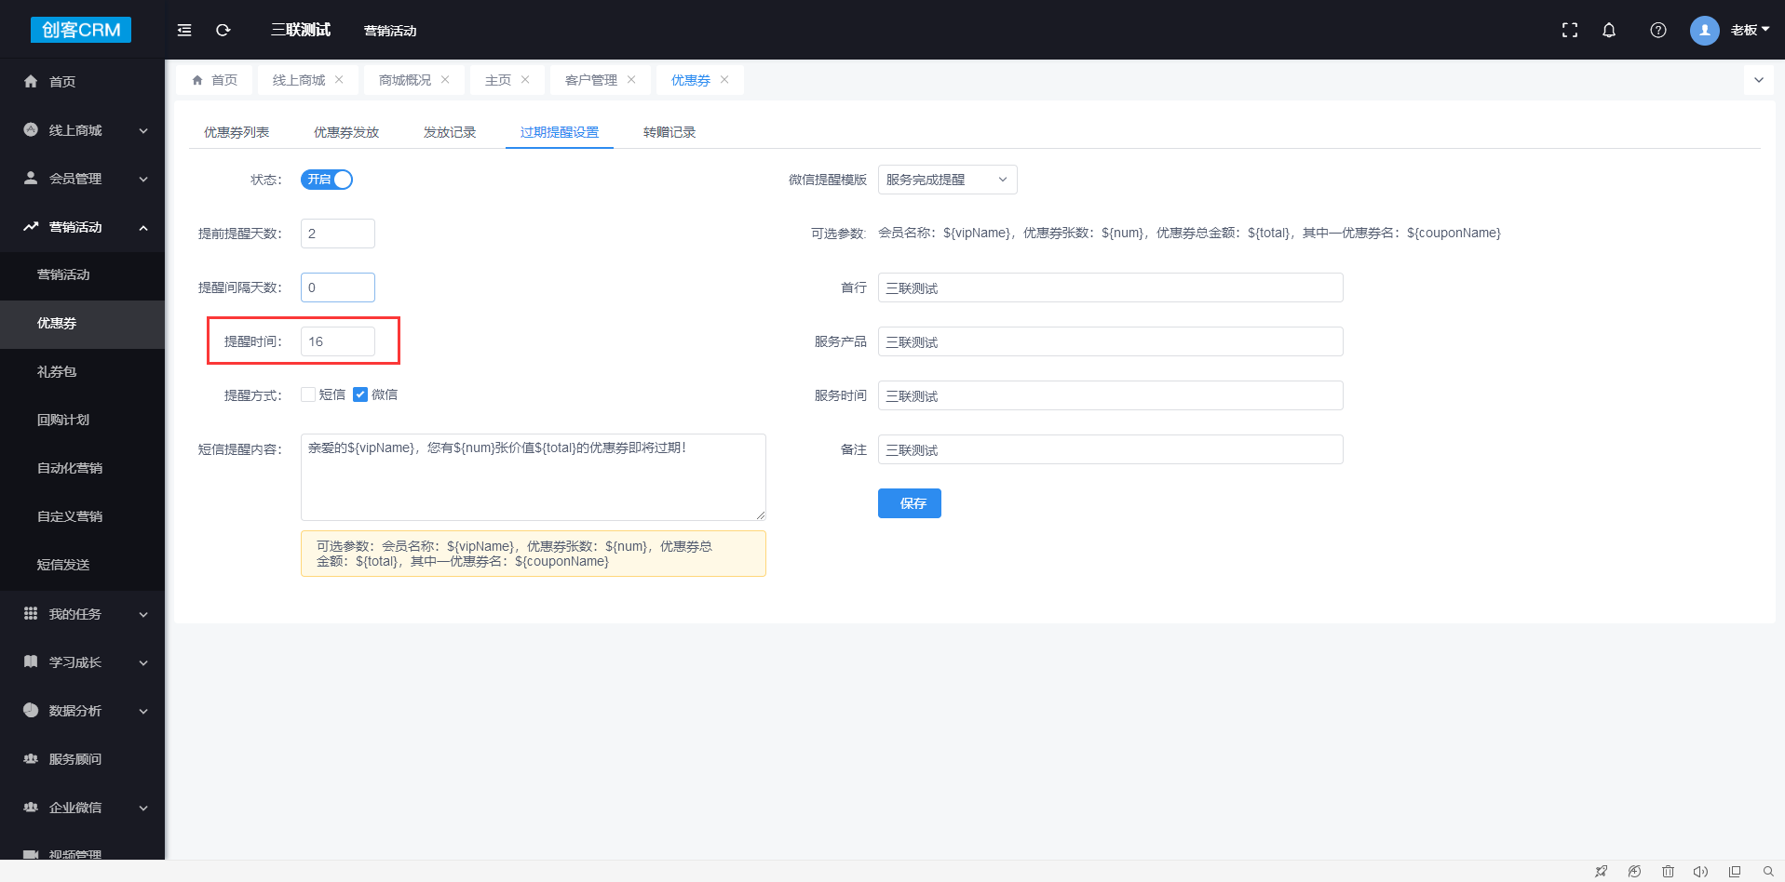Collapse the 营销活动 sidebar menu
Image resolution: width=1785 pixels, height=882 pixels.
tap(143, 228)
